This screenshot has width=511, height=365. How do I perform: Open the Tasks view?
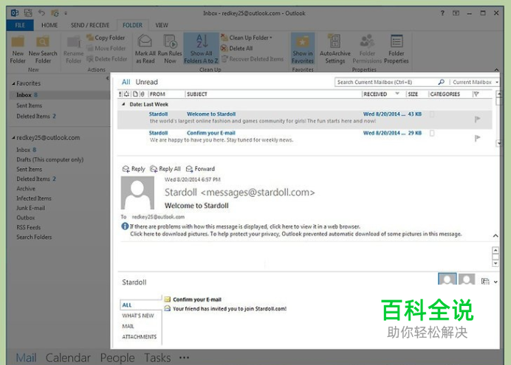click(157, 358)
